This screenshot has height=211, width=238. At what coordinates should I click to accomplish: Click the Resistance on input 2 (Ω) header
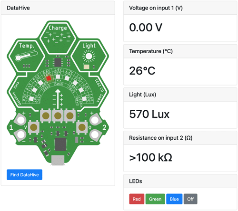click(180, 138)
